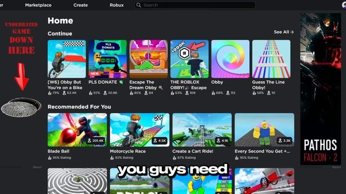The height and width of the screenshot is (194, 346).
Task: Open the Create menu item
Action: tap(81, 5)
